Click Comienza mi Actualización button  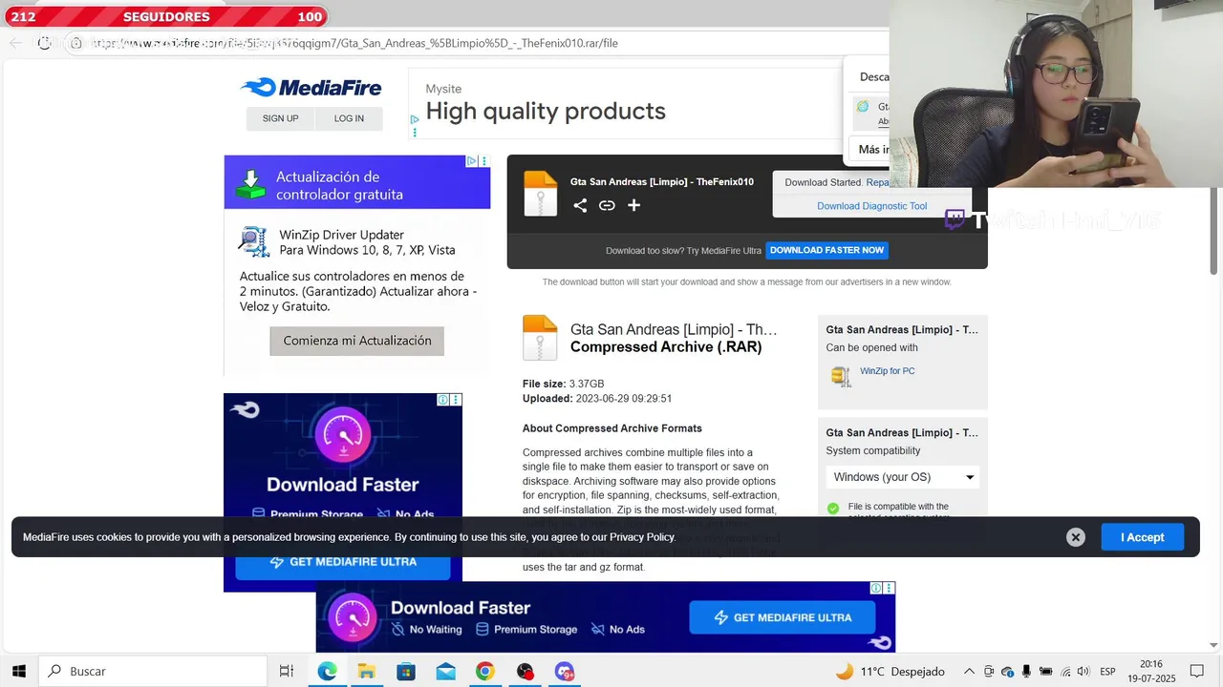click(x=356, y=341)
